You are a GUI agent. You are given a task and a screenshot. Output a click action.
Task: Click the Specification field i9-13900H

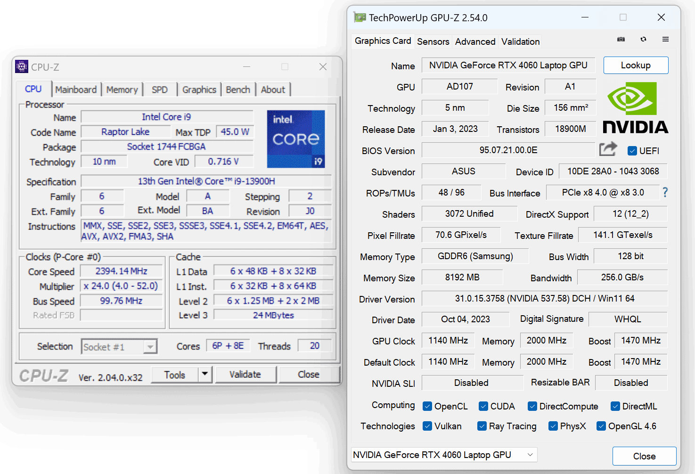pyautogui.click(x=206, y=181)
